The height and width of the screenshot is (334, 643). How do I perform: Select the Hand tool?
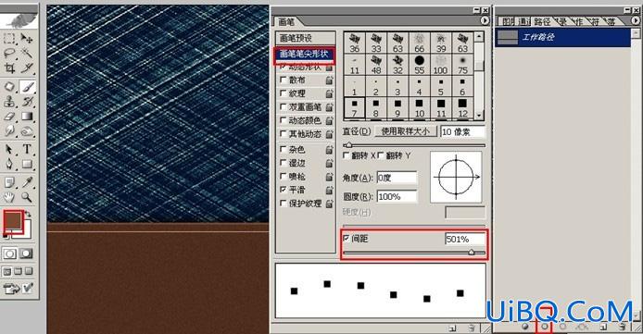[9, 197]
